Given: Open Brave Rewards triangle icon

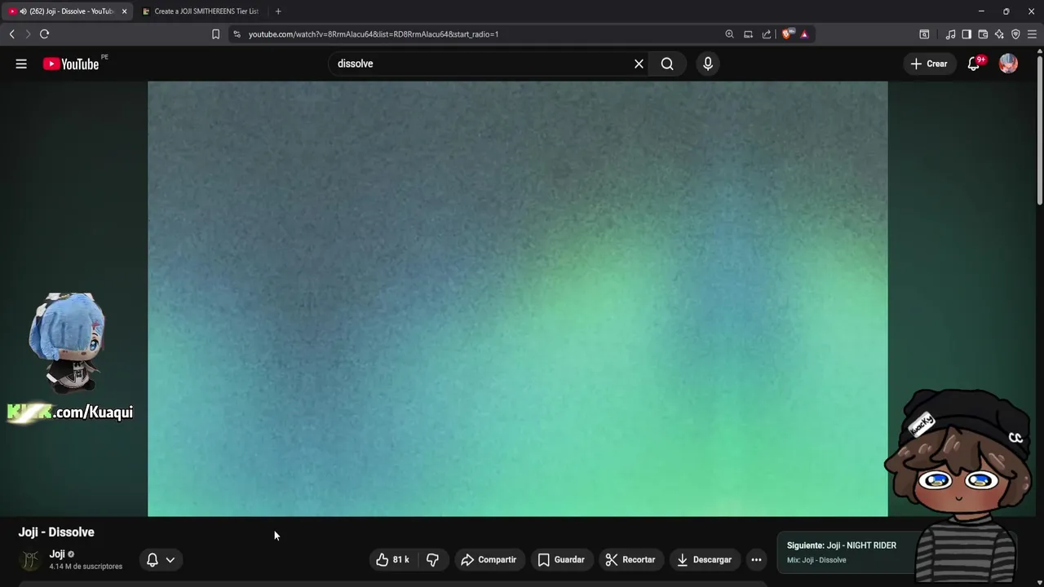Looking at the screenshot, I should 804,34.
